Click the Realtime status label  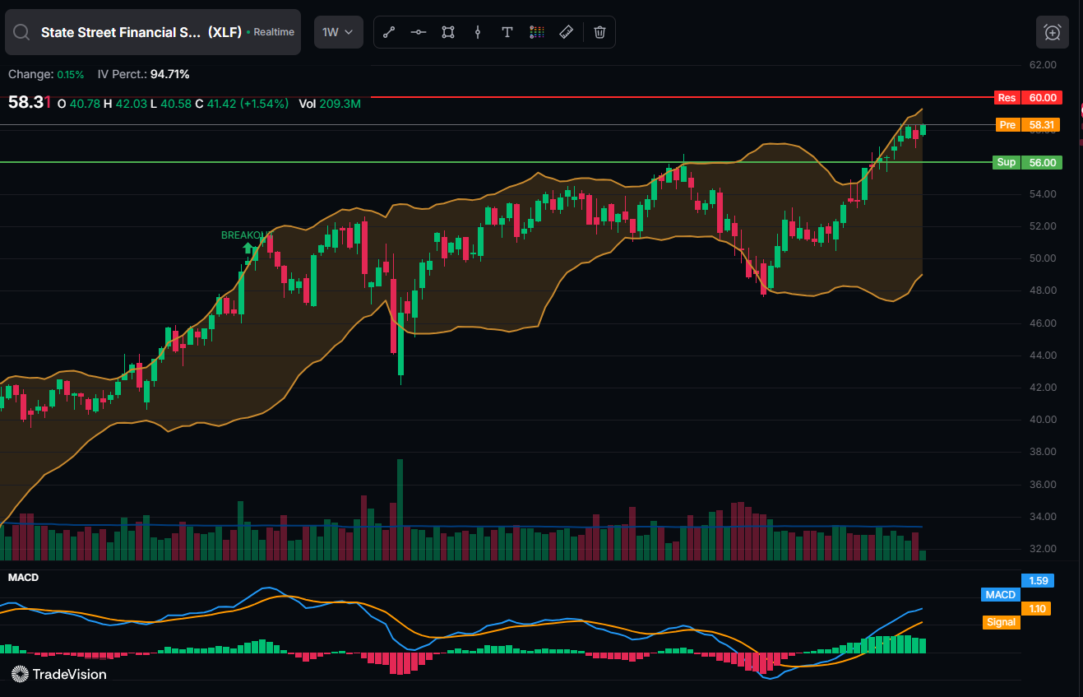[x=274, y=32]
